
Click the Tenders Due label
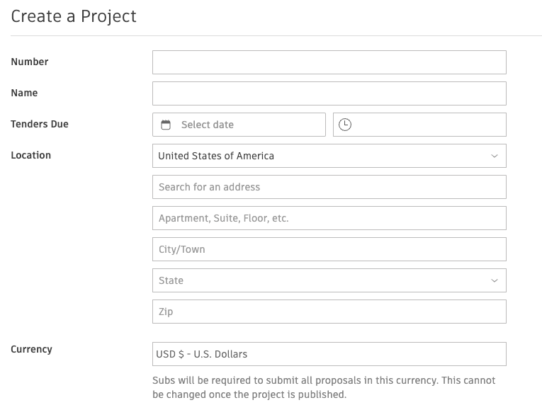[40, 124]
